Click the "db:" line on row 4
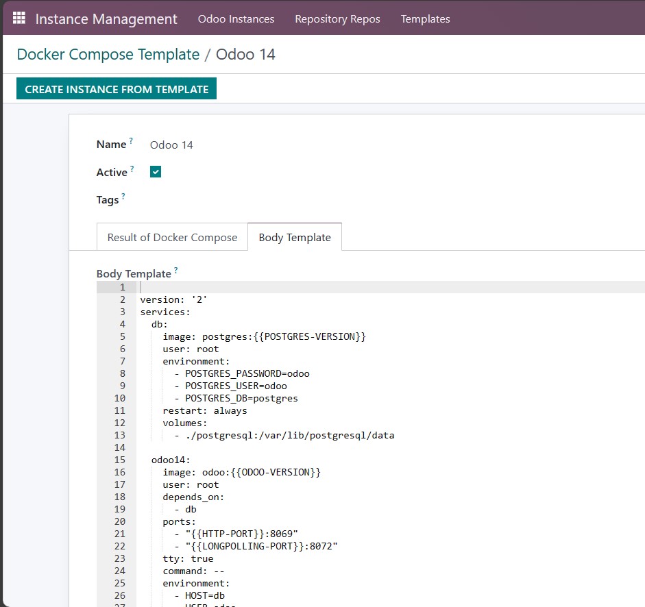The height and width of the screenshot is (607, 645). pos(160,324)
